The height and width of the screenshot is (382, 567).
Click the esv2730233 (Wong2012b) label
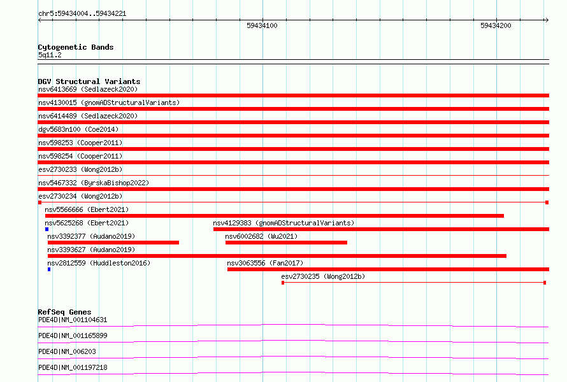(x=80, y=169)
